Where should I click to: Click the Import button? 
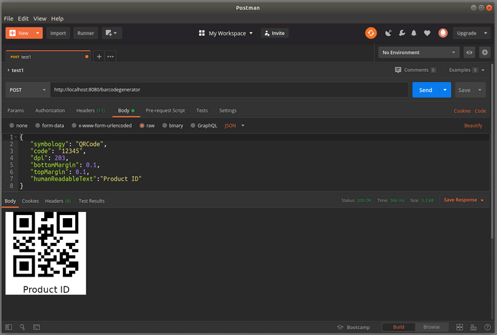58,33
